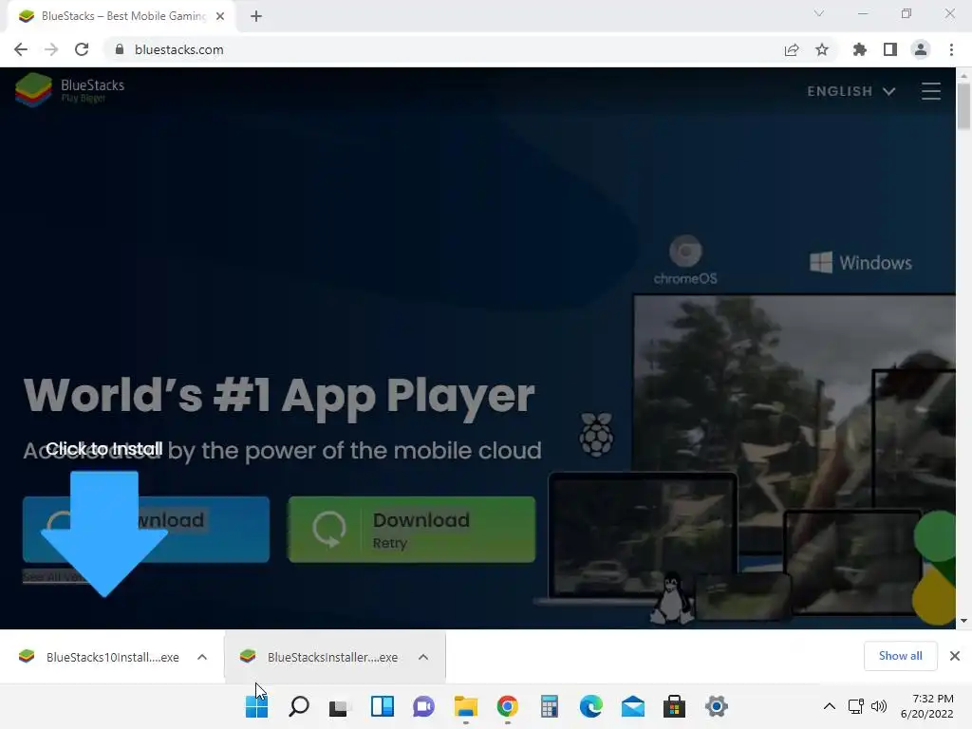Click Show all downloads
Screen dimensions: 972x729
pyautogui.click(x=900, y=656)
